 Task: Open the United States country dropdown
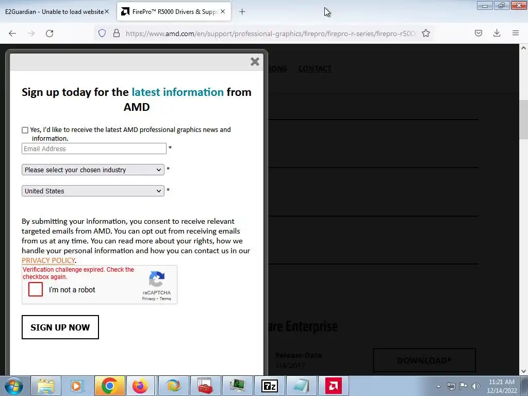93,191
